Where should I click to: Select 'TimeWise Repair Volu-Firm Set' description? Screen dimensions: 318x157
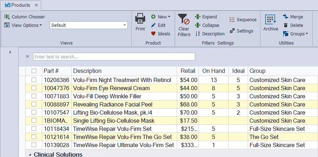tap(113, 129)
